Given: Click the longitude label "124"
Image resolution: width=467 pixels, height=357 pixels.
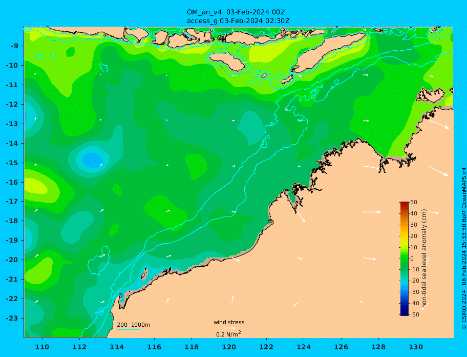Looking at the screenshot, I should [304, 347].
